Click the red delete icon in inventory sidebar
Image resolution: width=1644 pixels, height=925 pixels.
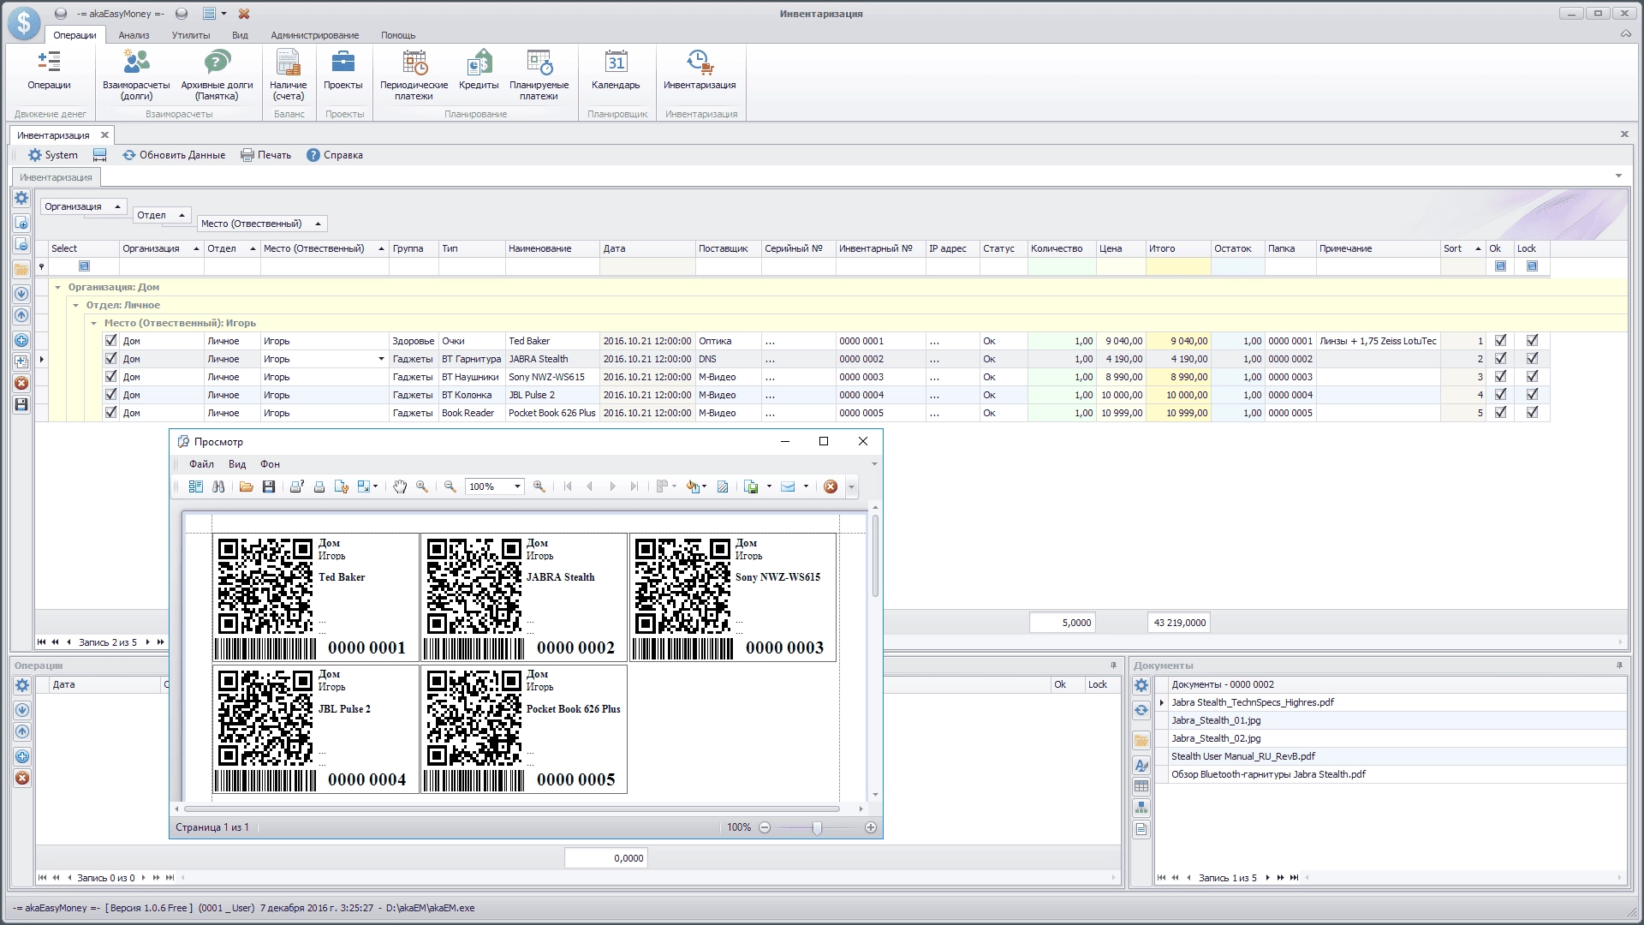21,383
